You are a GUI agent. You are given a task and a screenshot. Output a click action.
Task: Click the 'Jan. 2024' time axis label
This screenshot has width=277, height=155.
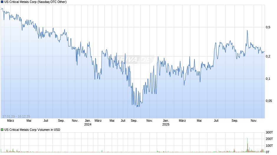click(x=88, y=123)
